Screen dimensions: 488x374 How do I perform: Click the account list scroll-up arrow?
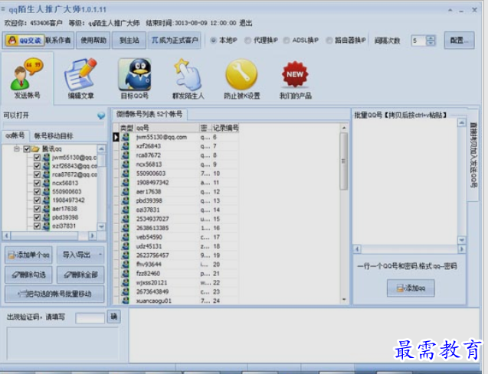point(344,128)
